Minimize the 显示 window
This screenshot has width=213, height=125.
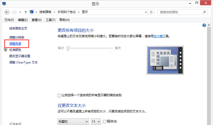point(190,3)
